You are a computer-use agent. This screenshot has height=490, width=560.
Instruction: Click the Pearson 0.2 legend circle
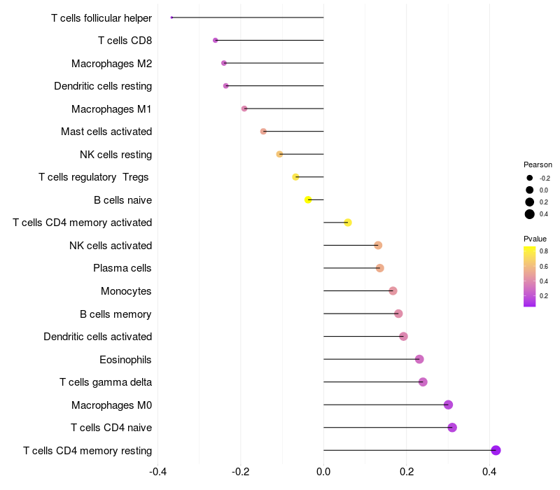coord(530,202)
